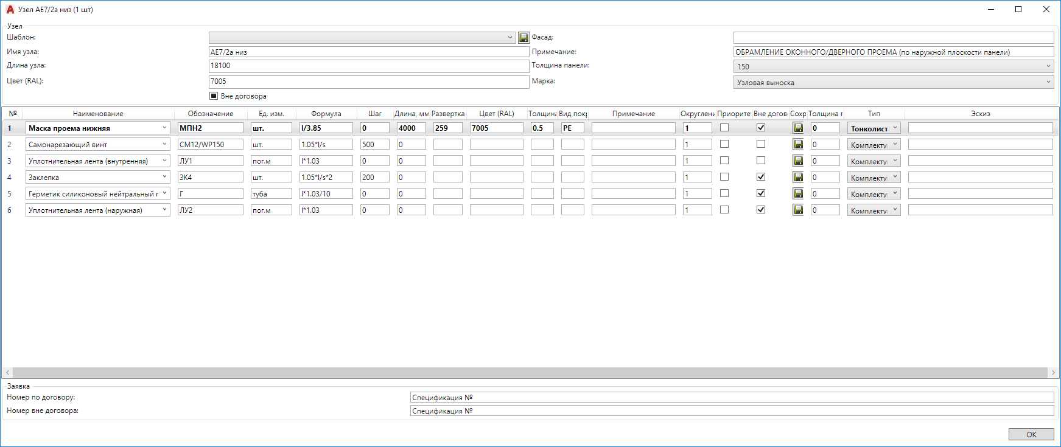Screen dimensions: 1061x447
Task: Click the Формула column header
Action: pos(326,114)
